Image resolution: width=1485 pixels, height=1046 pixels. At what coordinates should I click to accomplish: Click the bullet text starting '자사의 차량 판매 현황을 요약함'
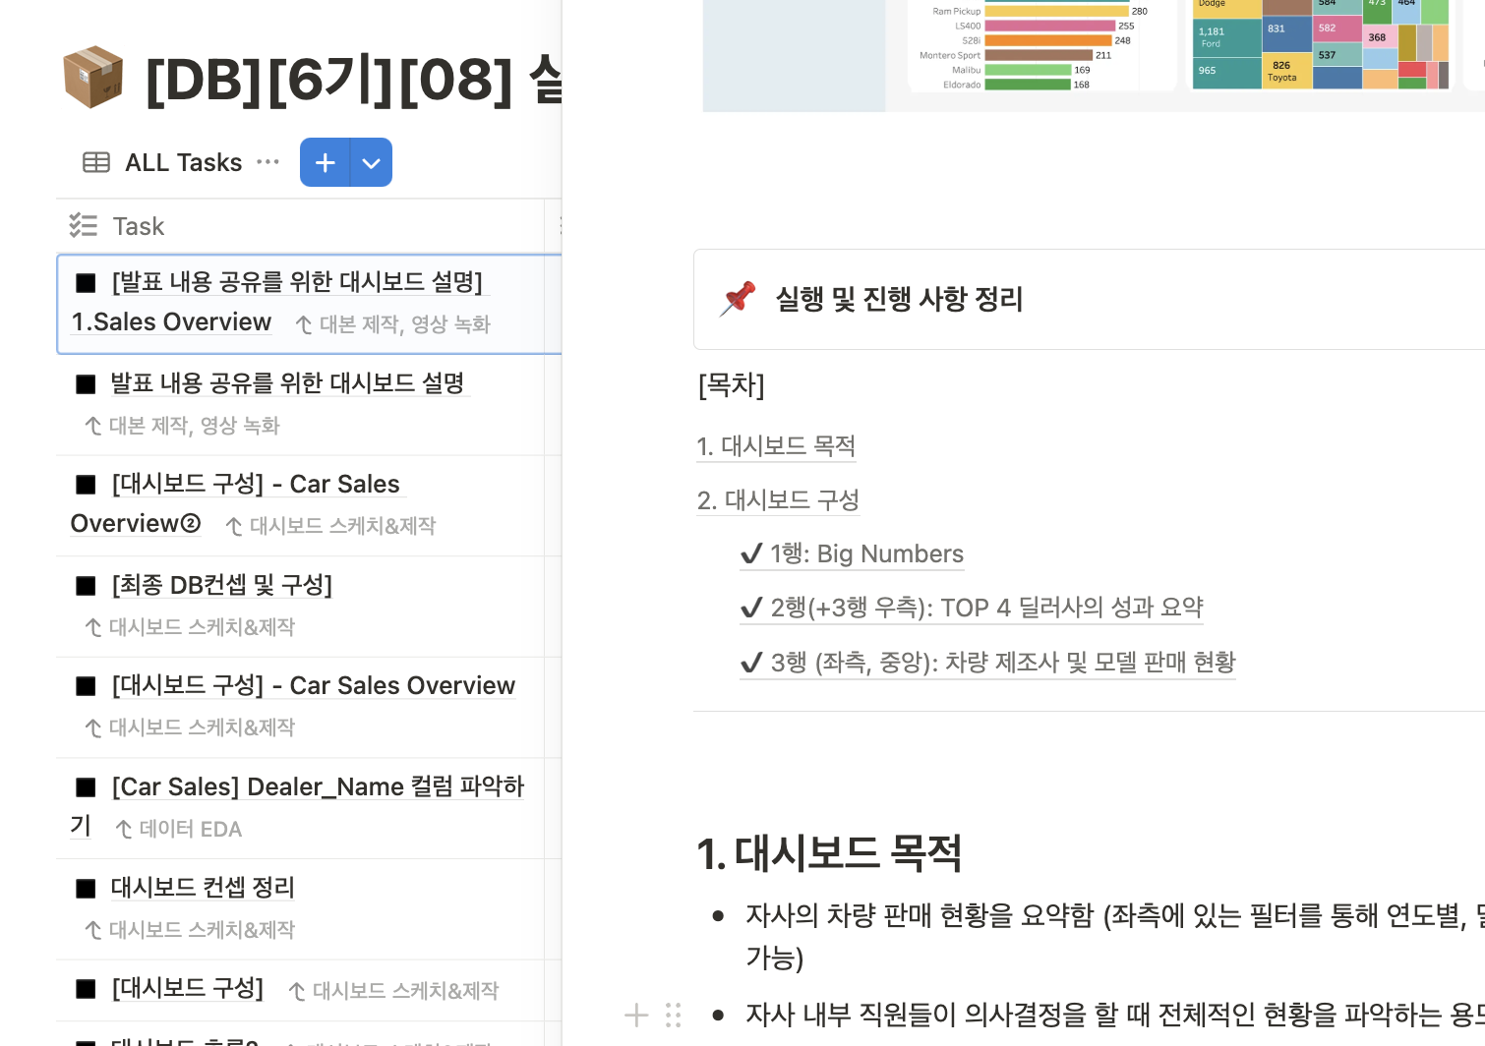(1115, 936)
